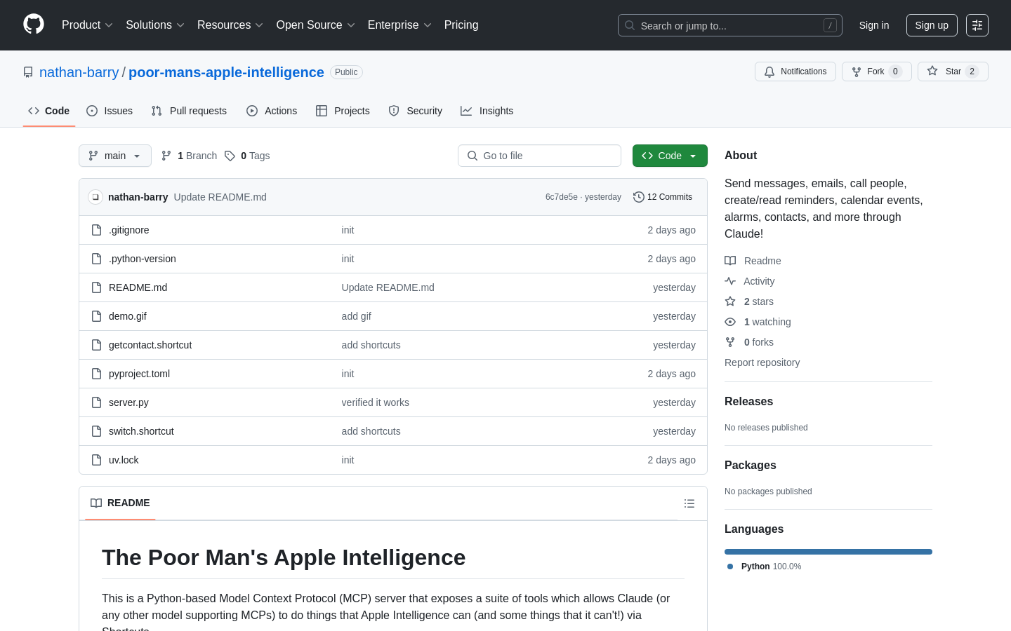
Task: Open the GitHub homepage logo
Action: click(34, 25)
